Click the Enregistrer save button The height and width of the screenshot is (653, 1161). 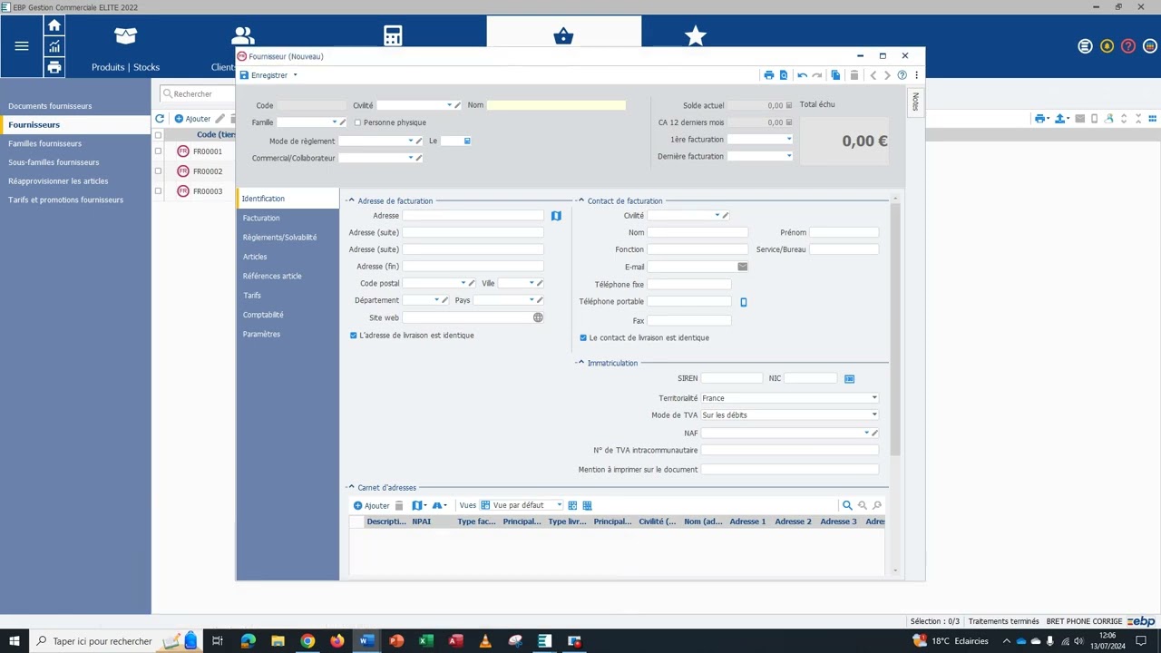coord(264,75)
